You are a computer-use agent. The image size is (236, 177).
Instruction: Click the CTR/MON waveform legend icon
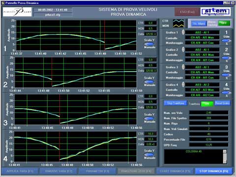click(178, 24)
